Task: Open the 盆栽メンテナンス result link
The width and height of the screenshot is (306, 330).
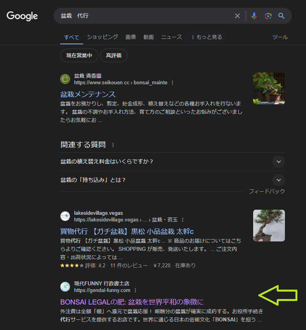Action: 88,94
